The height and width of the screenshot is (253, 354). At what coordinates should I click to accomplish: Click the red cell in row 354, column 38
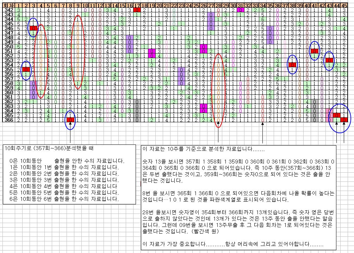pos(292,65)
